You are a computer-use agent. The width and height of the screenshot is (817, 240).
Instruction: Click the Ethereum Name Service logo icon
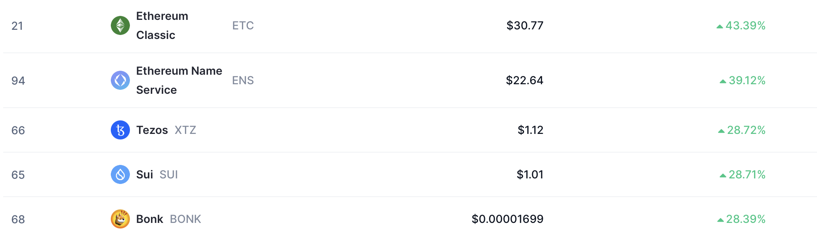pos(120,80)
